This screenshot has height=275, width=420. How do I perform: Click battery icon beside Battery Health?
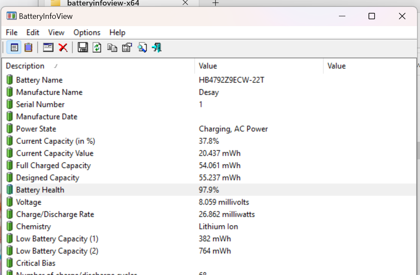9,190
